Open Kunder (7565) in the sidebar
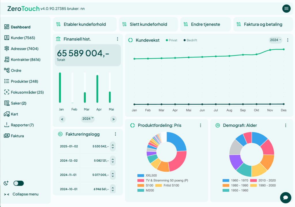Image resolution: width=295 pixels, height=207 pixels. click(x=23, y=38)
